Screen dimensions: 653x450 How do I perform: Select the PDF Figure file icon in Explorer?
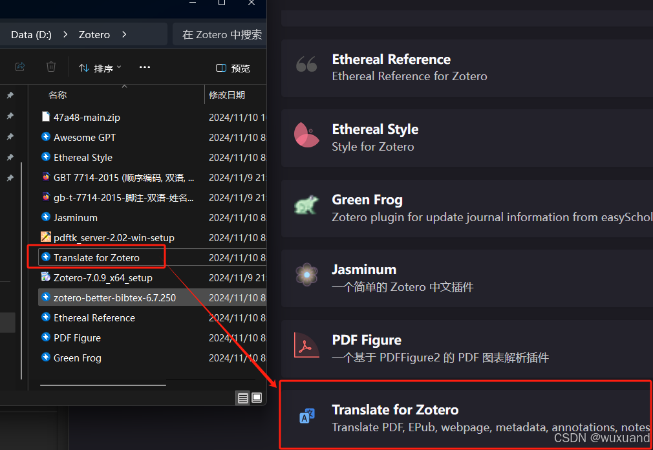click(46, 337)
